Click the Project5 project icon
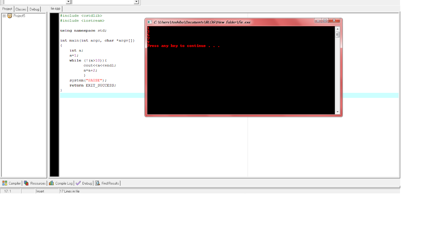 coord(10,16)
